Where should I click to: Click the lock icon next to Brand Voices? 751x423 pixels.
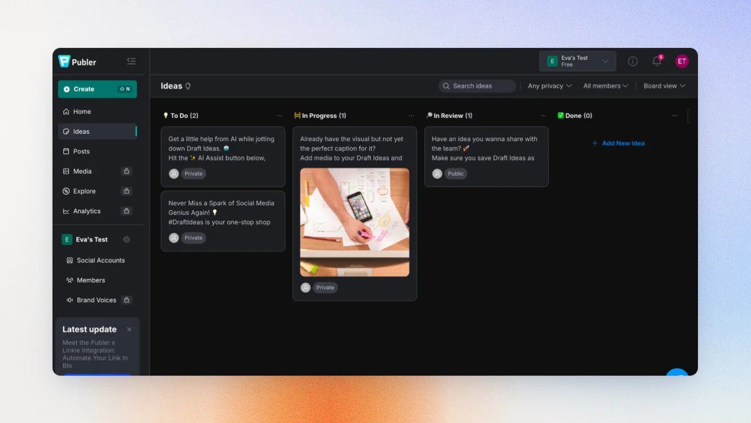pyautogui.click(x=126, y=300)
